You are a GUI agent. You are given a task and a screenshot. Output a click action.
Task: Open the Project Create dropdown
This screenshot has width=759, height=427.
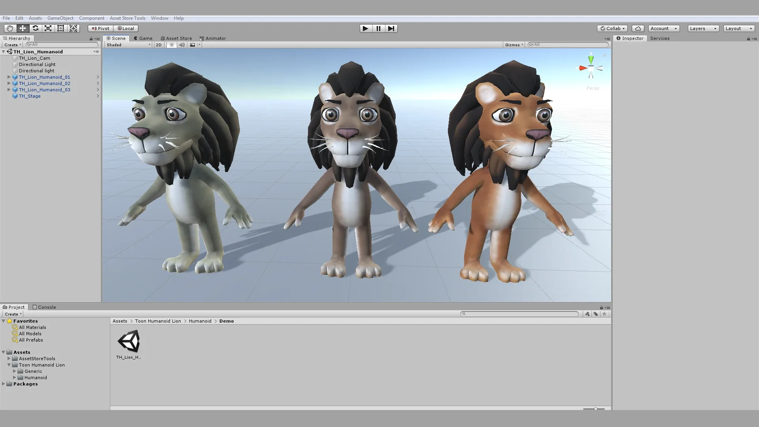click(13, 314)
